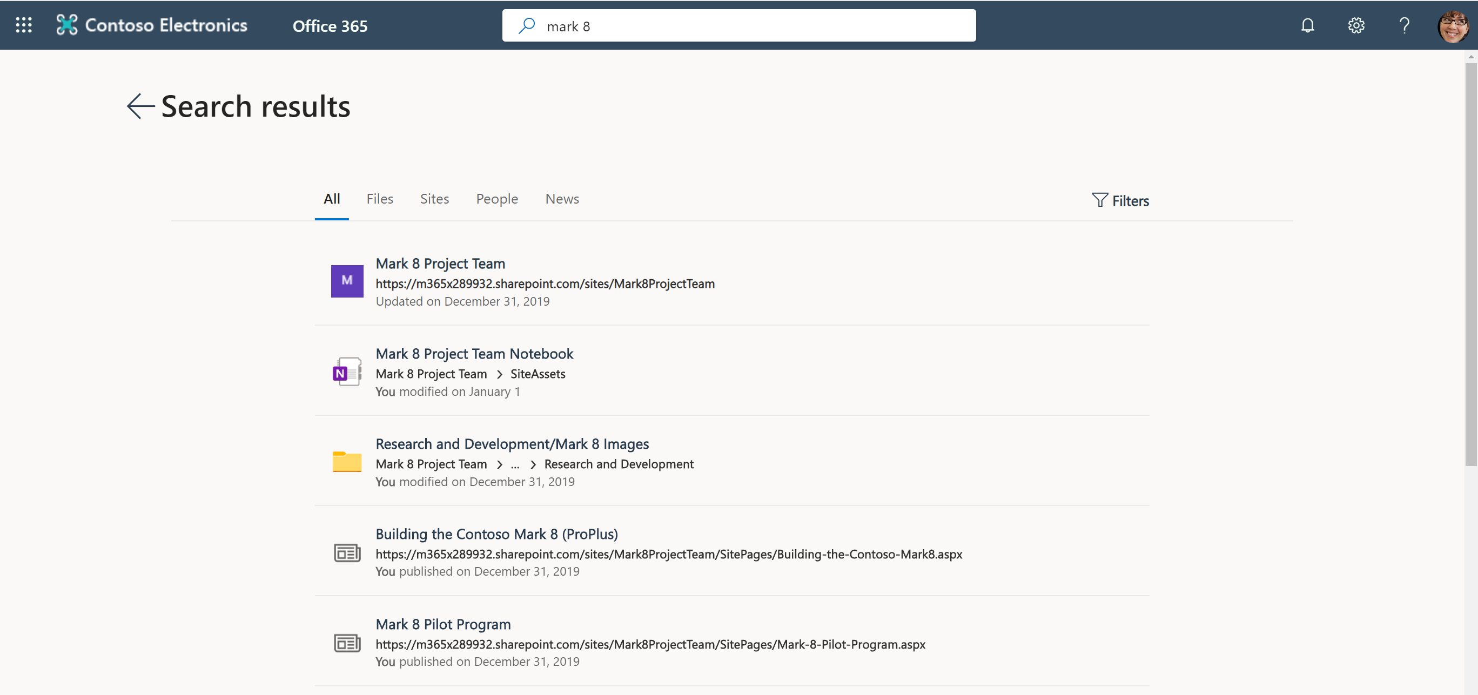
Task: Open the Mark-8-Pilot-Program.aspx URL
Action: pos(650,644)
